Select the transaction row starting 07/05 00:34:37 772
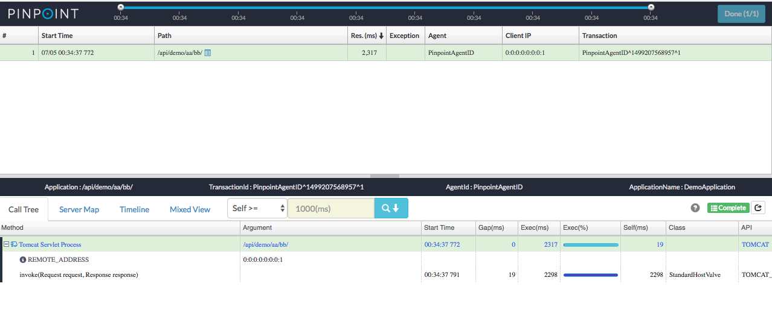The width and height of the screenshot is (772, 333). point(386,52)
